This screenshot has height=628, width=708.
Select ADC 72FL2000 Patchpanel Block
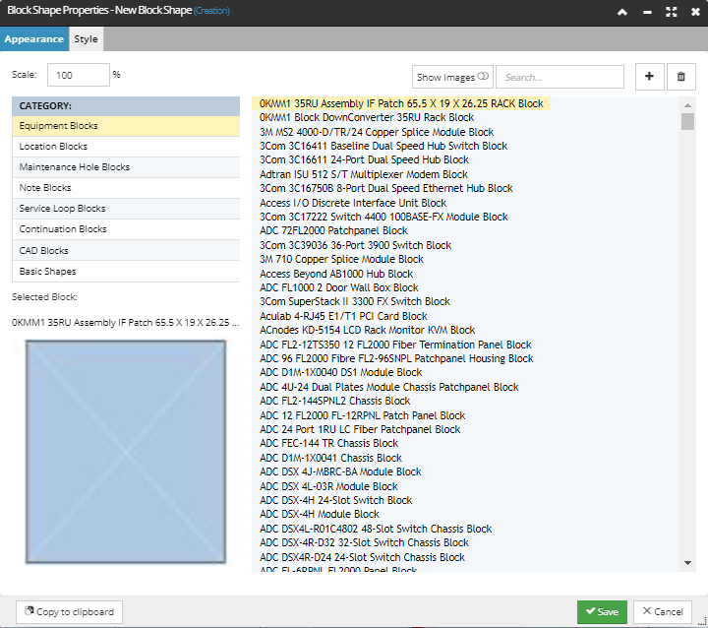(x=333, y=230)
